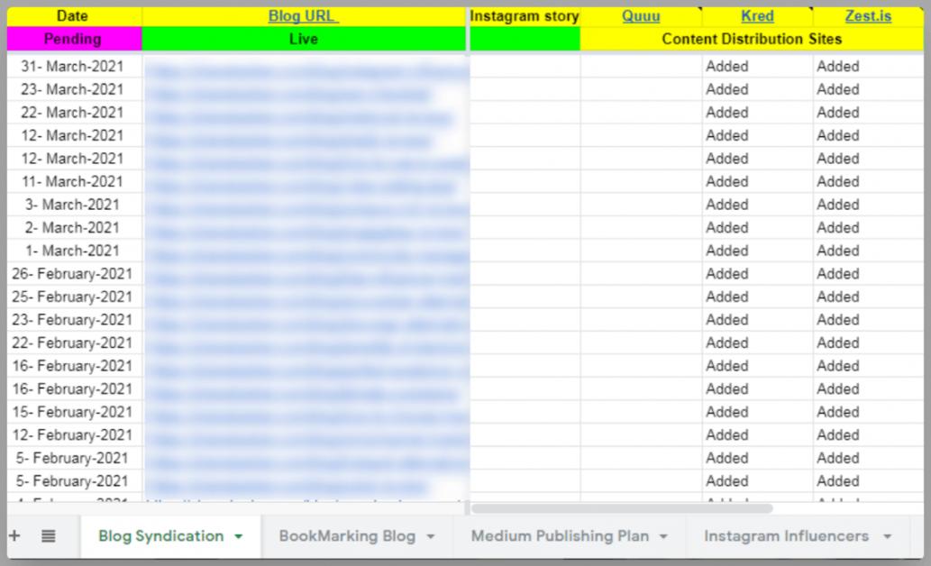Viewport: 931px width, 566px height.
Task: Select date cell 3- March-2021
Action: coord(74,205)
